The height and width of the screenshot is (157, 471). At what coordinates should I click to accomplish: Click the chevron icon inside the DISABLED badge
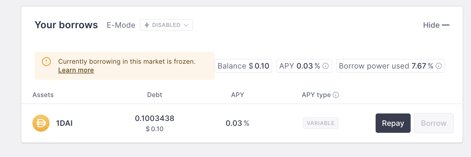click(186, 25)
